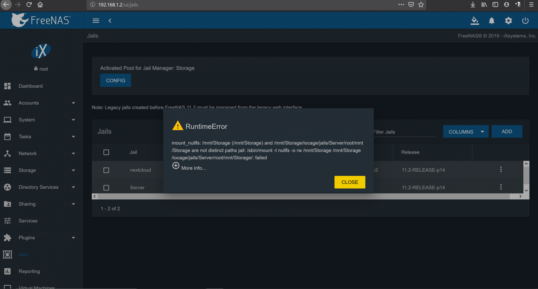Image resolution: width=538 pixels, height=289 pixels.
Task: Open actions menu for nextcloud jail
Action: pos(501,169)
